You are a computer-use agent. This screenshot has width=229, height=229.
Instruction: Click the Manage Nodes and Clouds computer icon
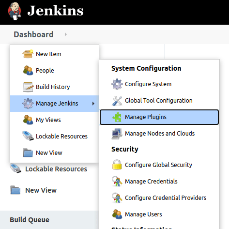[x=117, y=134]
